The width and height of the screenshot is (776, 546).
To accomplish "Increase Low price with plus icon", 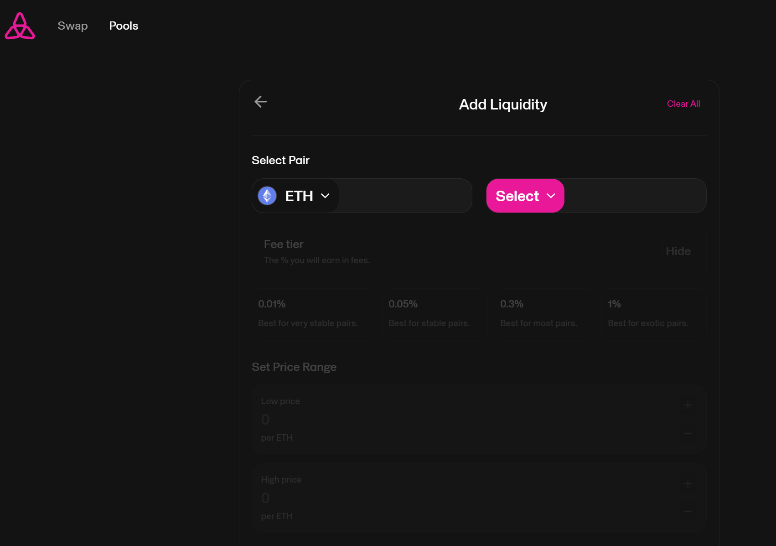I will click(688, 405).
